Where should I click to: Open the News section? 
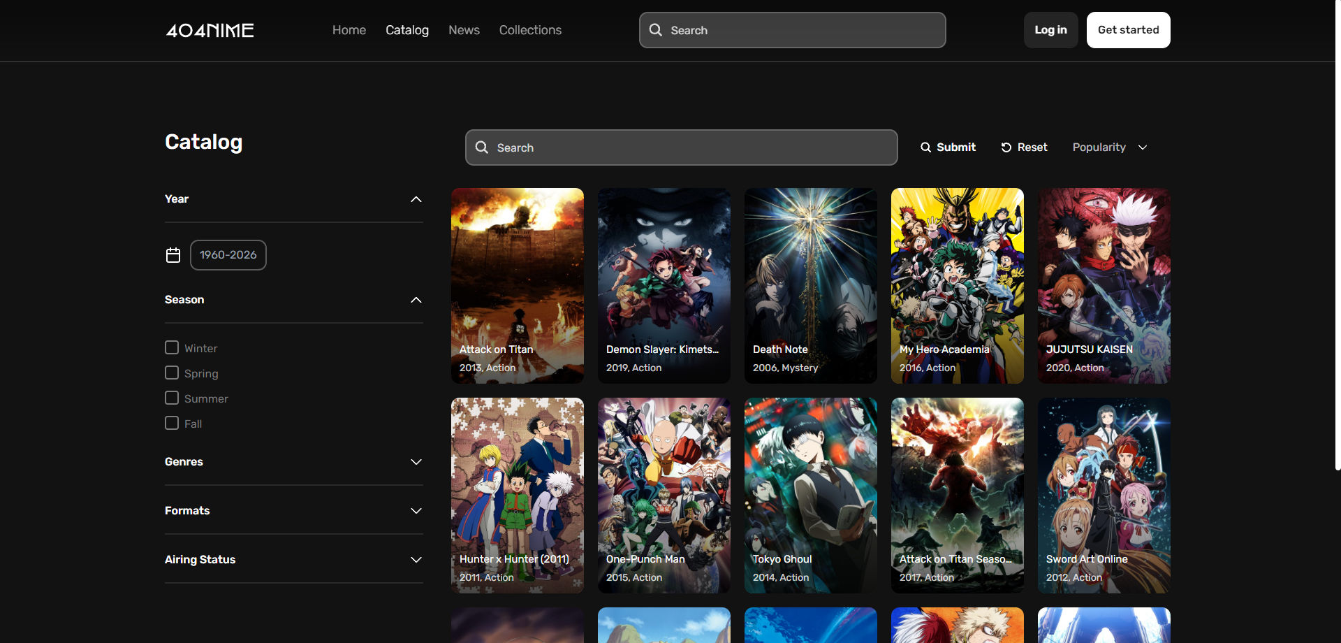[x=464, y=30]
